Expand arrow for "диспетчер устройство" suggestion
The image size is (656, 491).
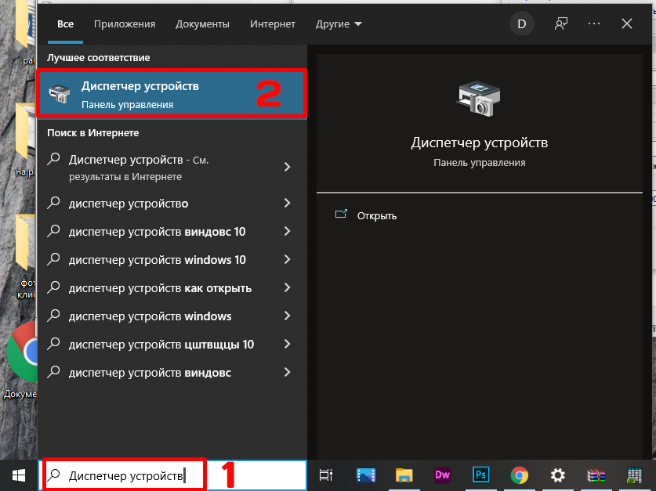287,204
